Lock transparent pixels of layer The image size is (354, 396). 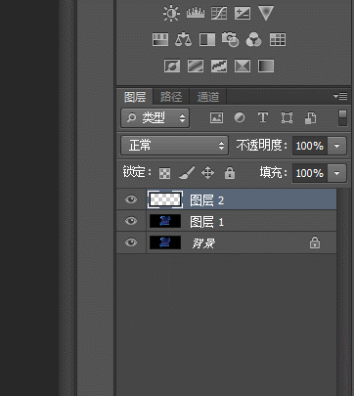coord(164,173)
